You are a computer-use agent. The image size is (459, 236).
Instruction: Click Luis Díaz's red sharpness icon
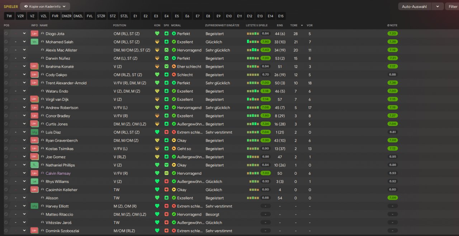pos(166,132)
